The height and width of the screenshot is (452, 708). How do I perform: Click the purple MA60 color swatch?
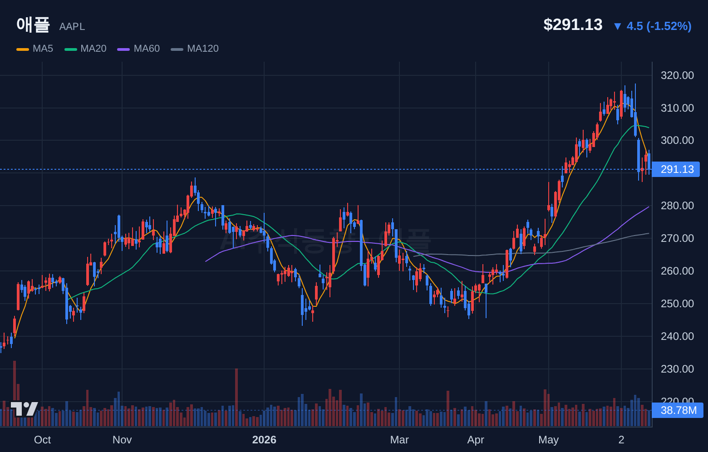[x=123, y=49]
